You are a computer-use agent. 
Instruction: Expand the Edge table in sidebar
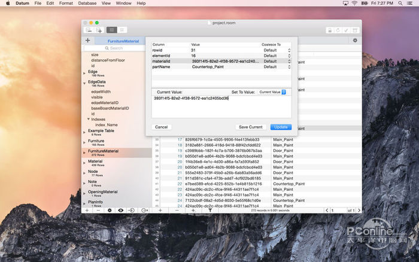click(84, 72)
